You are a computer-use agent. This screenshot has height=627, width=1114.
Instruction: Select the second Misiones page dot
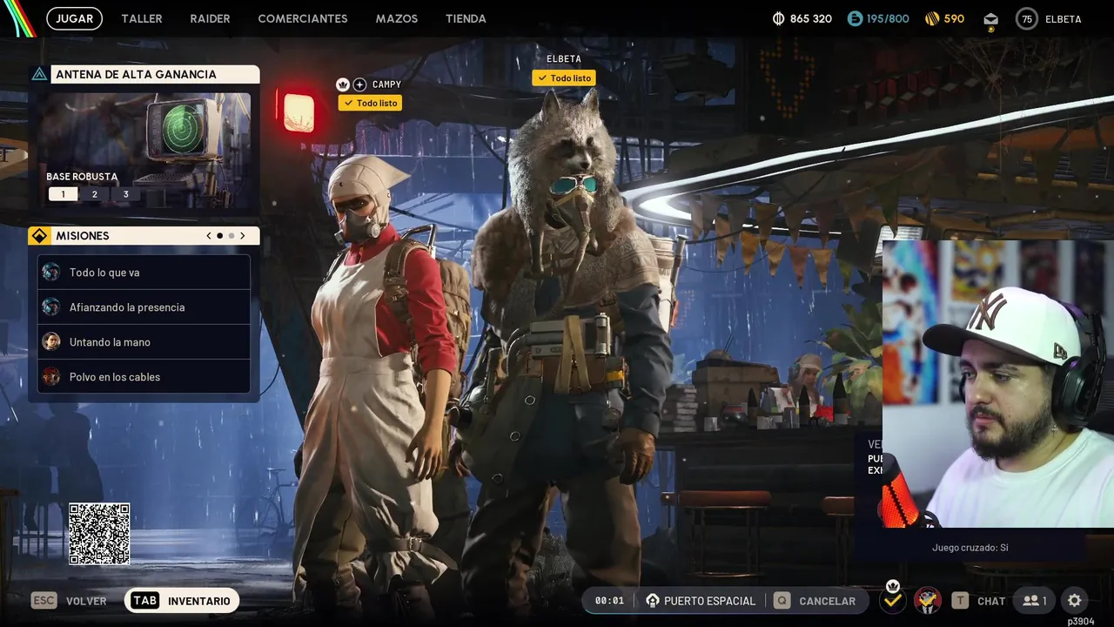pyautogui.click(x=232, y=235)
